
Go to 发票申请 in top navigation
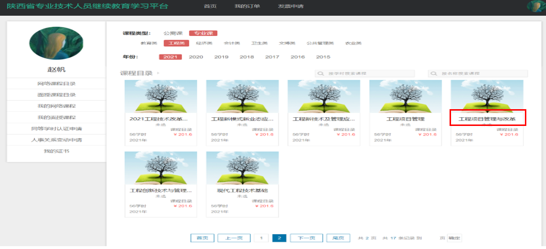[291, 6]
